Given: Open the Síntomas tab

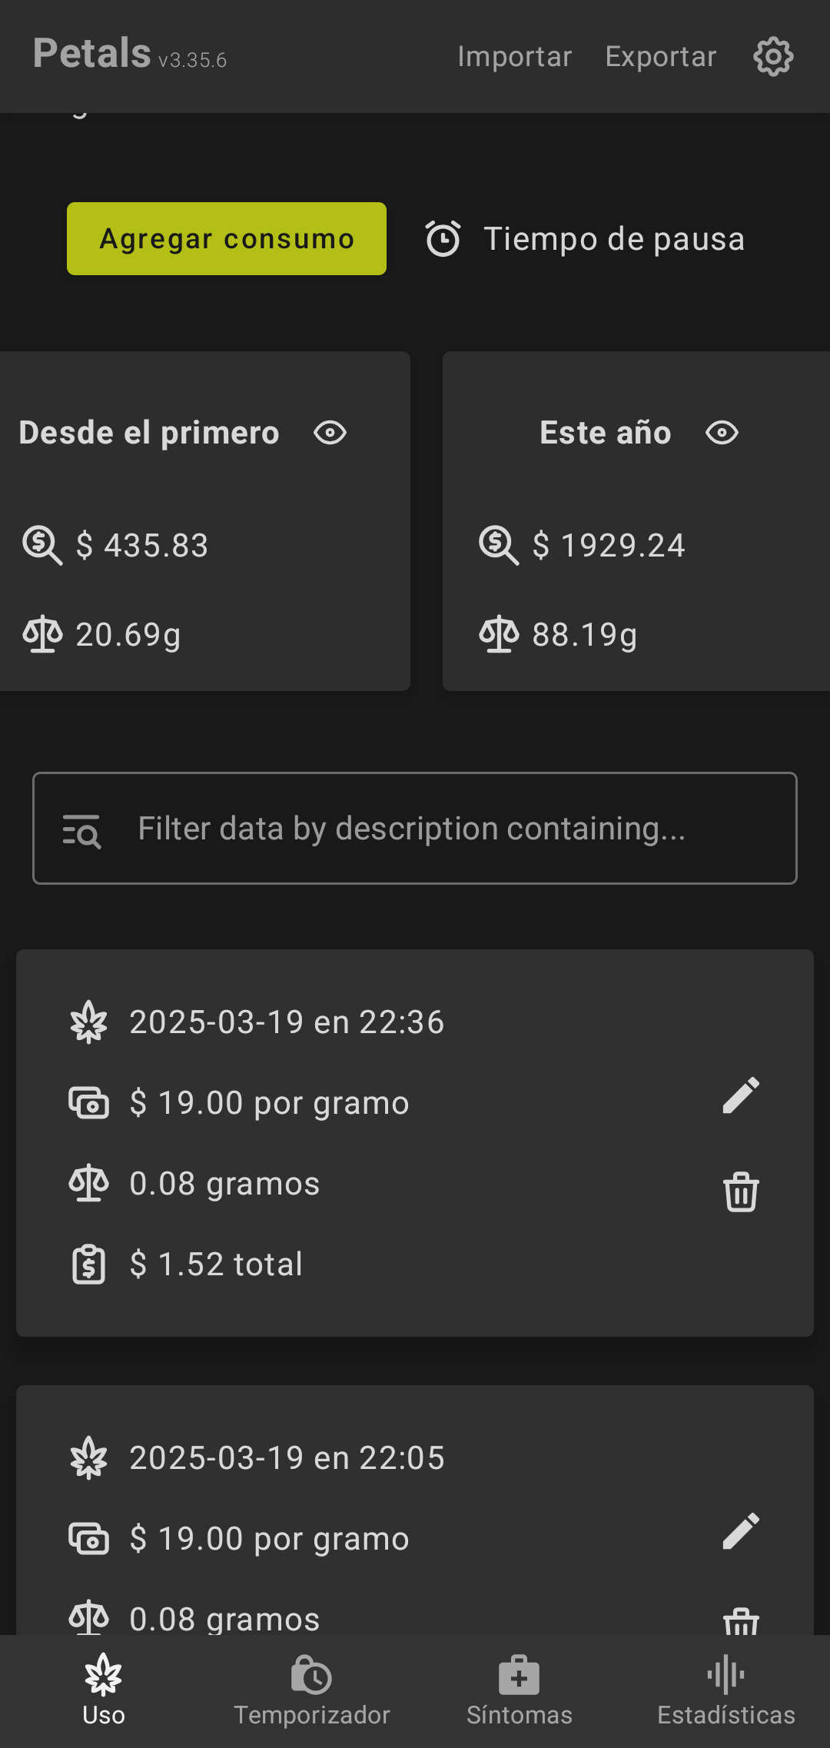Looking at the screenshot, I should [x=519, y=1691].
